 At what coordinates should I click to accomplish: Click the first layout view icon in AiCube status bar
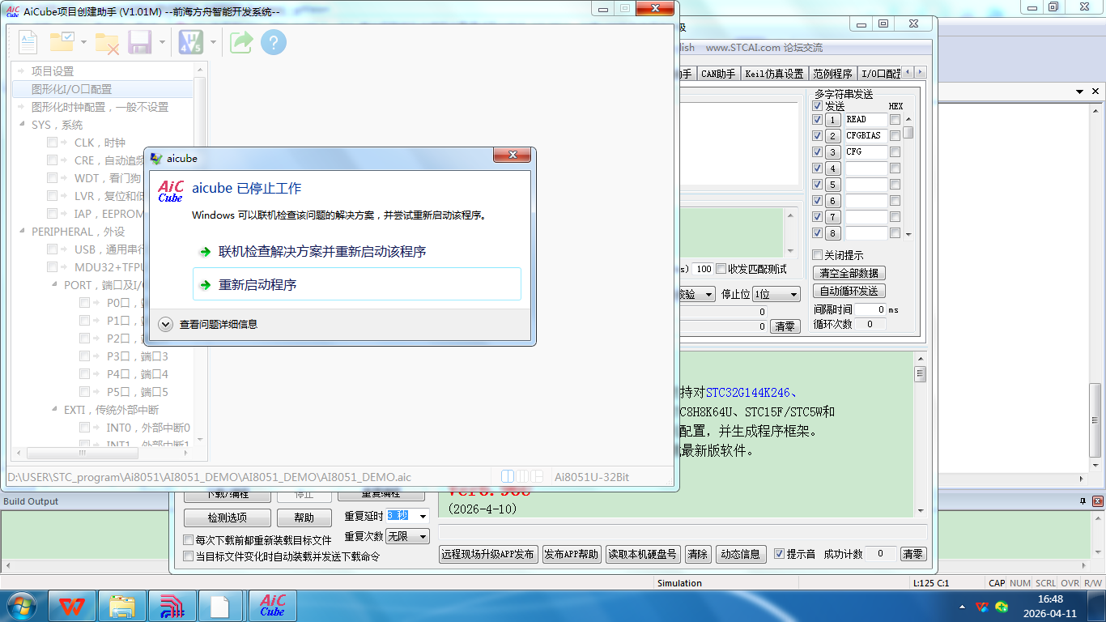pyautogui.click(x=508, y=476)
